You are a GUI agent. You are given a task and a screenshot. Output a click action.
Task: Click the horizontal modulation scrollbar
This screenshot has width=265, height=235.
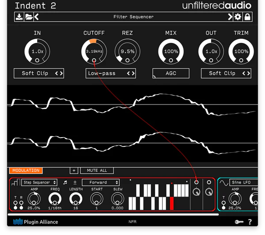(113, 214)
